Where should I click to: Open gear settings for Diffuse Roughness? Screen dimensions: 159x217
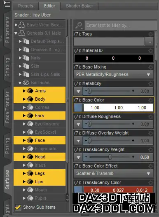click(x=151, y=116)
